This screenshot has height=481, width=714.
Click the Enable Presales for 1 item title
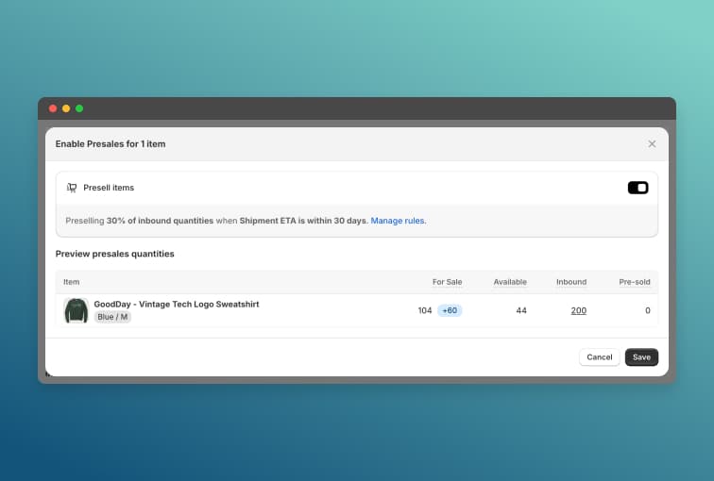pos(110,143)
